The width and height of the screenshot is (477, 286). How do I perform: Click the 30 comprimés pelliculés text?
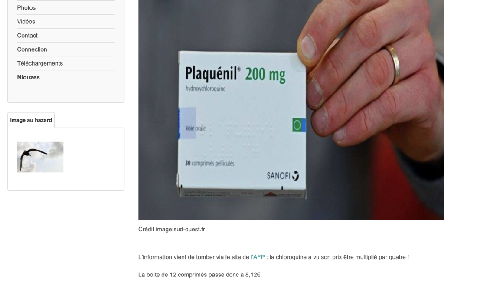click(x=209, y=163)
